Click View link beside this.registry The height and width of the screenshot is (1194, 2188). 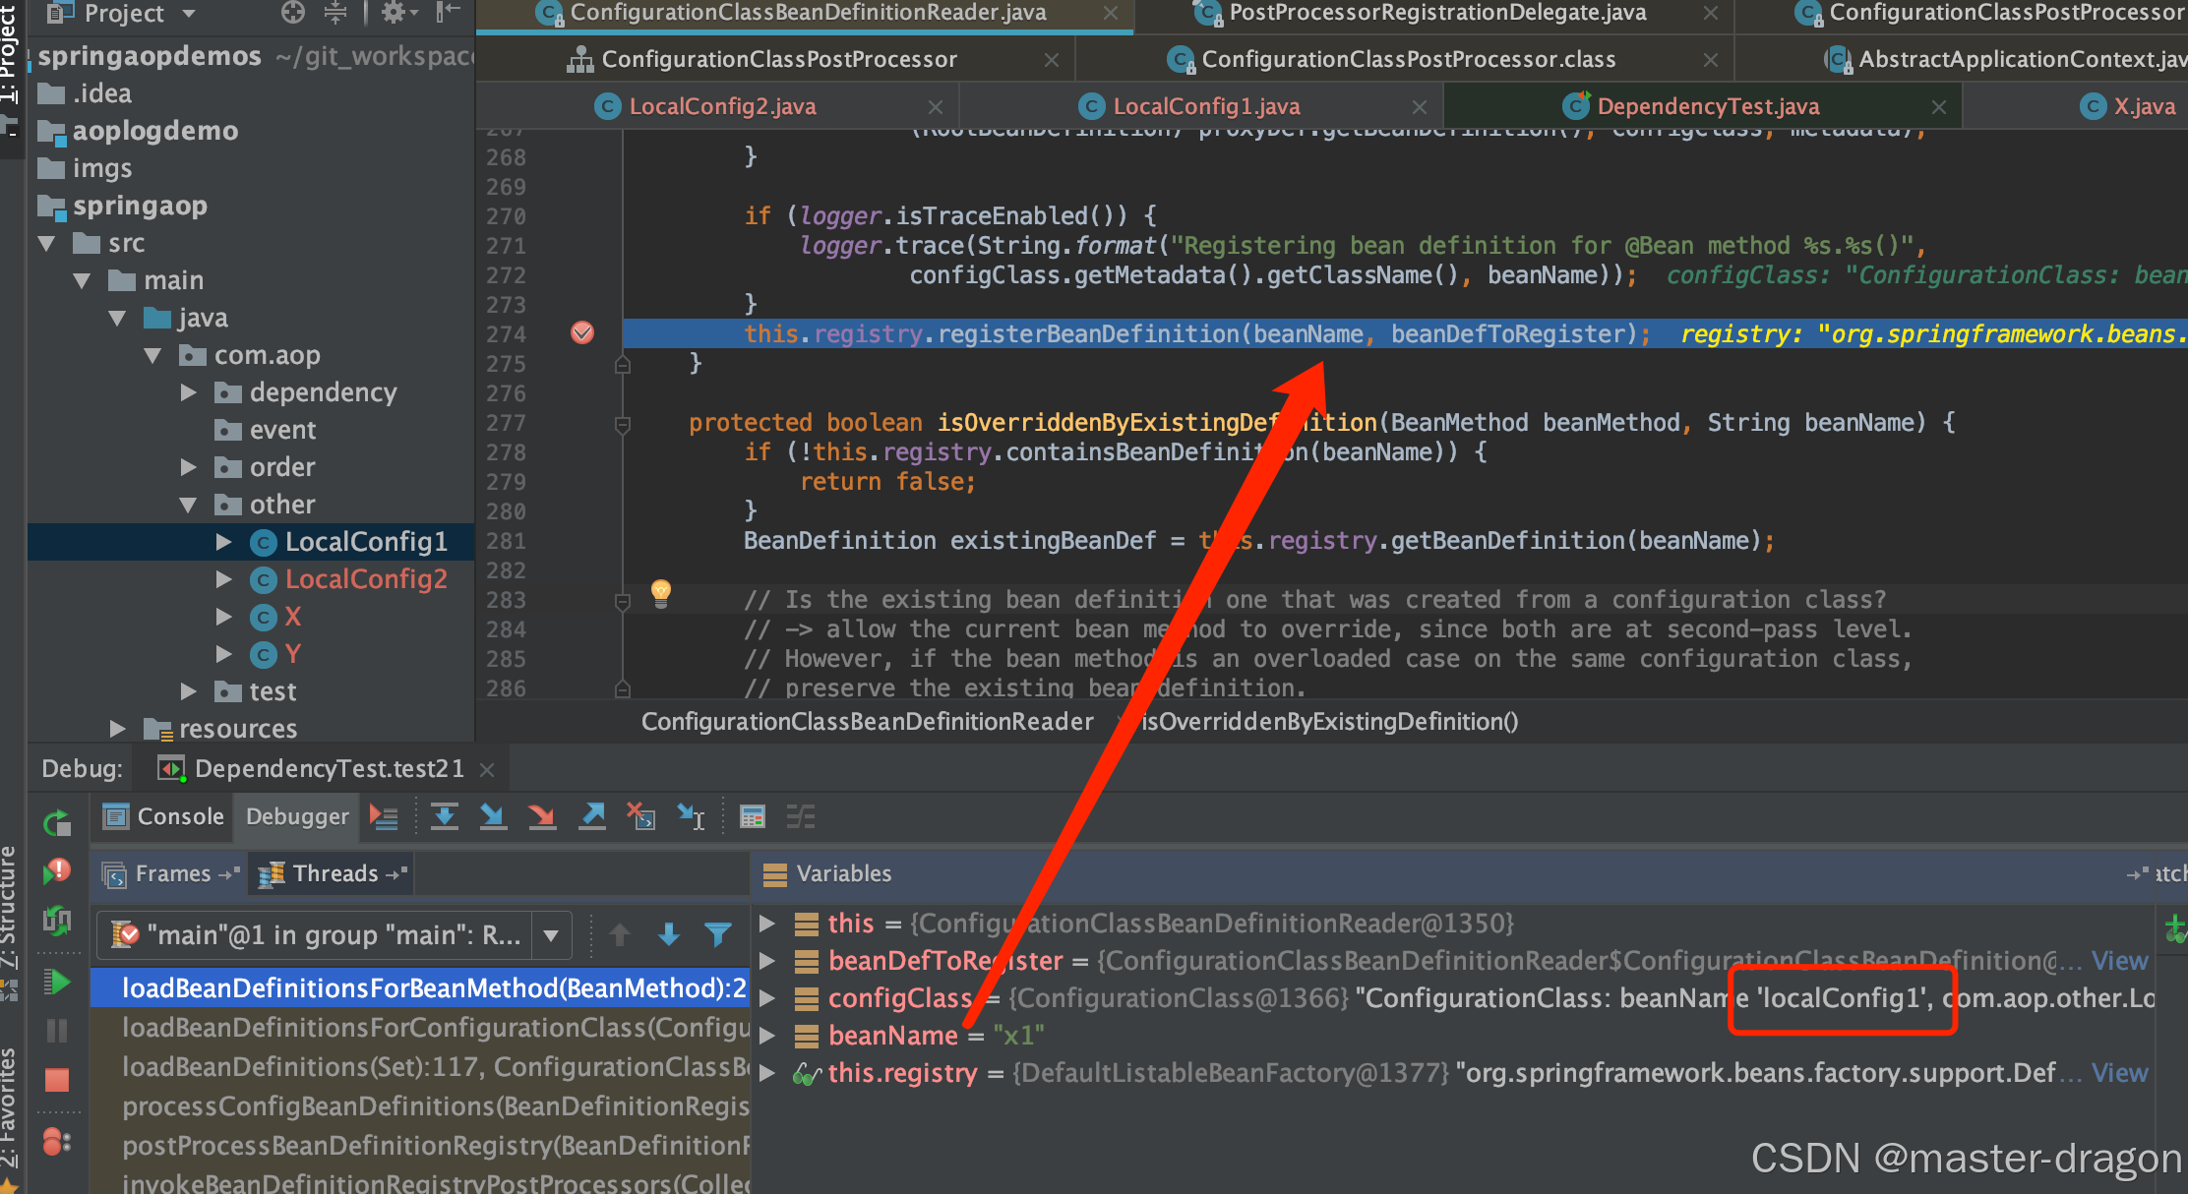(2119, 1073)
